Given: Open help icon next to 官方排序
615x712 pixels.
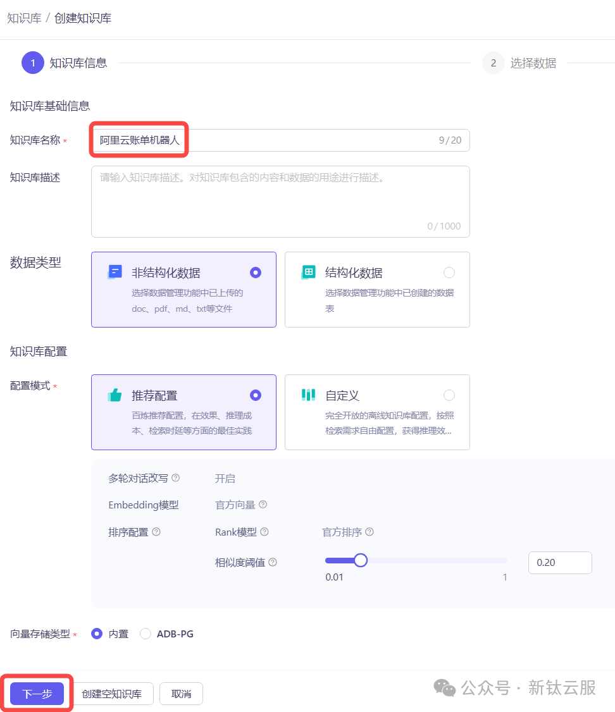Looking at the screenshot, I should [x=370, y=532].
